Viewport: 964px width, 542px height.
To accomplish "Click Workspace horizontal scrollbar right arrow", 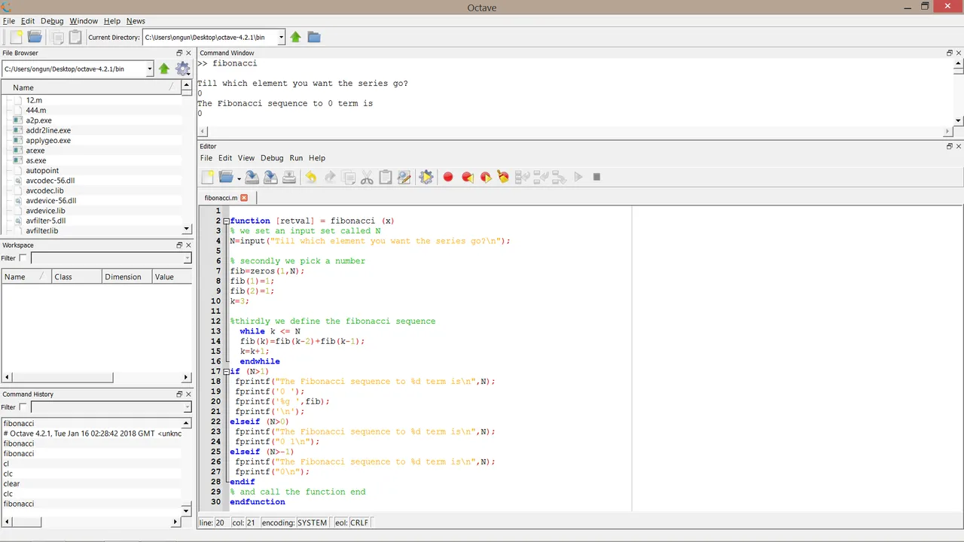I will click(x=187, y=377).
